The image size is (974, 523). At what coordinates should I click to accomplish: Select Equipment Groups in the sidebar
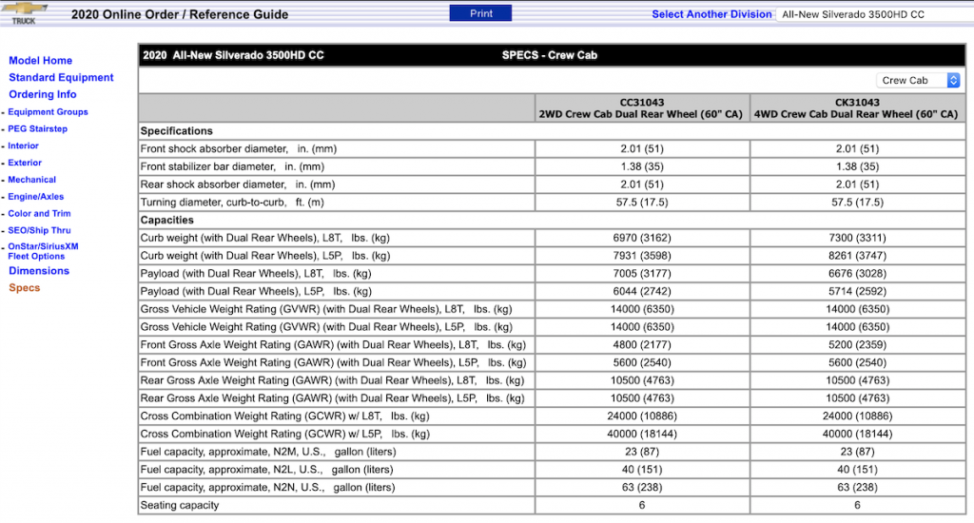(x=48, y=112)
